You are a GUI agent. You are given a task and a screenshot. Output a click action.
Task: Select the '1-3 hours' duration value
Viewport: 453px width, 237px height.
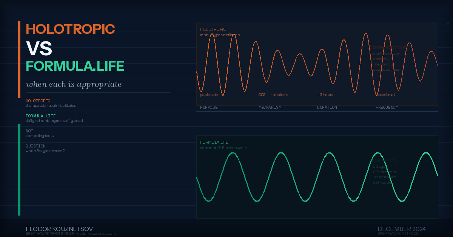325,95
